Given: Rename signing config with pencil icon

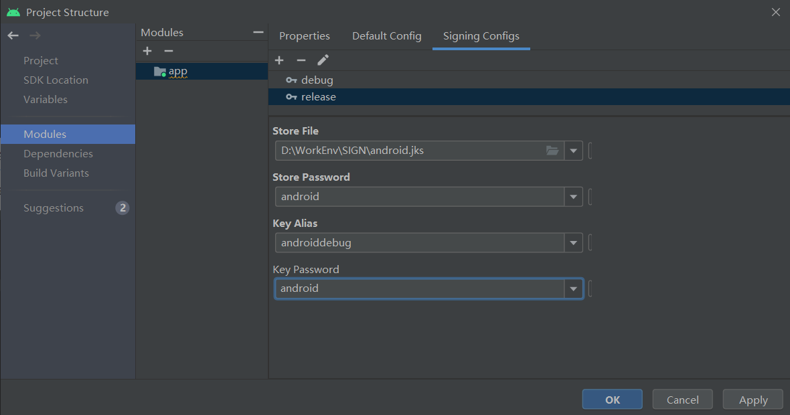Looking at the screenshot, I should tap(323, 60).
